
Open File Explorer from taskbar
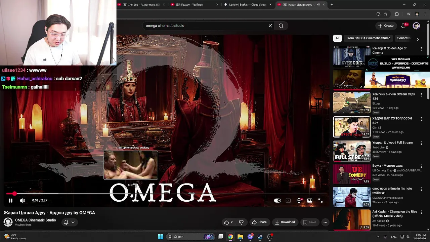click(x=240, y=237)
